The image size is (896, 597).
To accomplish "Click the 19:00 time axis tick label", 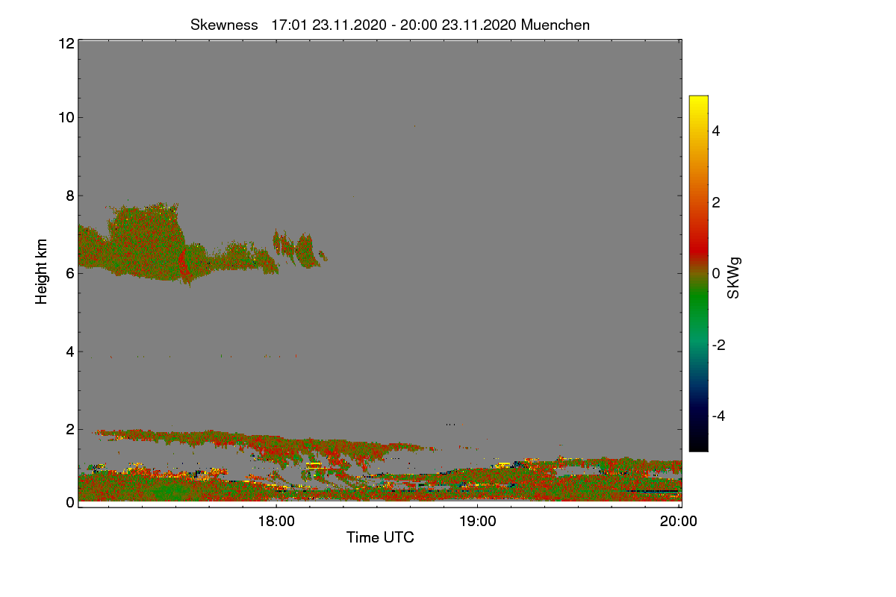I will pos(478,522).
